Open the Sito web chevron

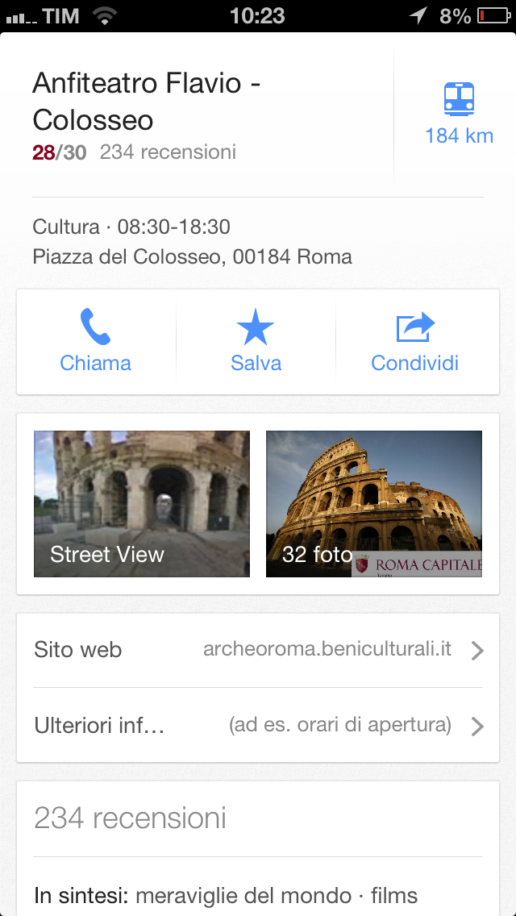coord(476,651)
